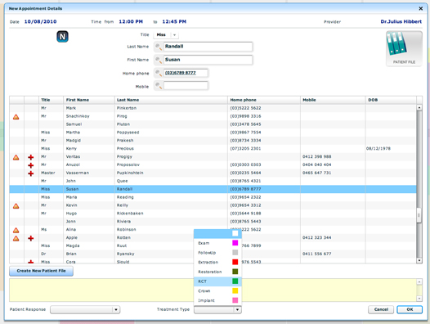Click warning icon in Kevin Reilly row
This screenshot has width=430, height=324.
coord(16,206)
